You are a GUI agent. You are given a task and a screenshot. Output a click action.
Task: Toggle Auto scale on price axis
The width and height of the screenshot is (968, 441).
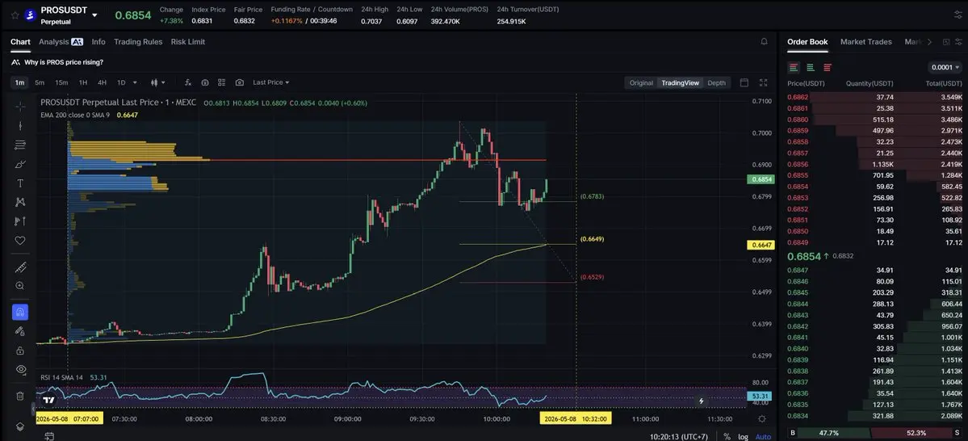click(763, 437)
